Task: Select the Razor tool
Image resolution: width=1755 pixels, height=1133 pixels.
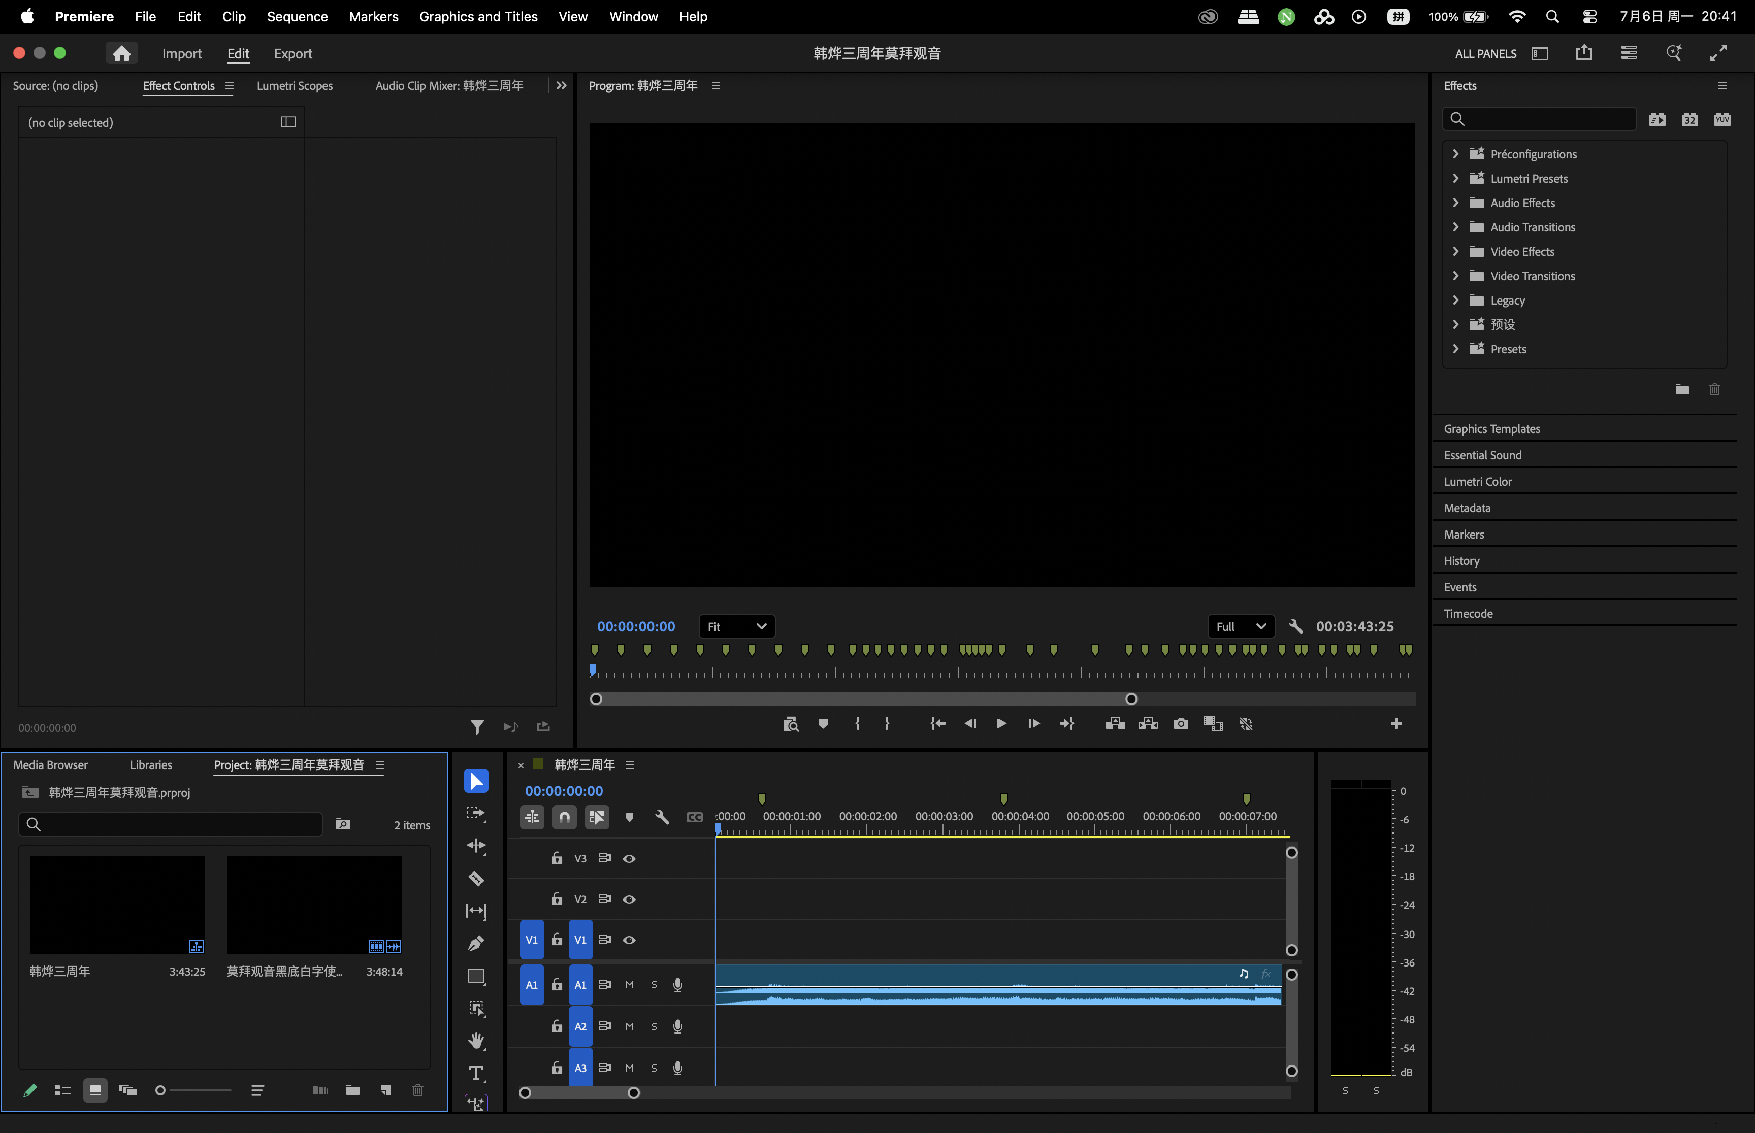Action: pos(476,879)
